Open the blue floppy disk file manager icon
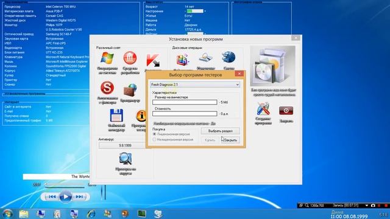This screenshot has height=219, width=390. click(x=116, y=116)
